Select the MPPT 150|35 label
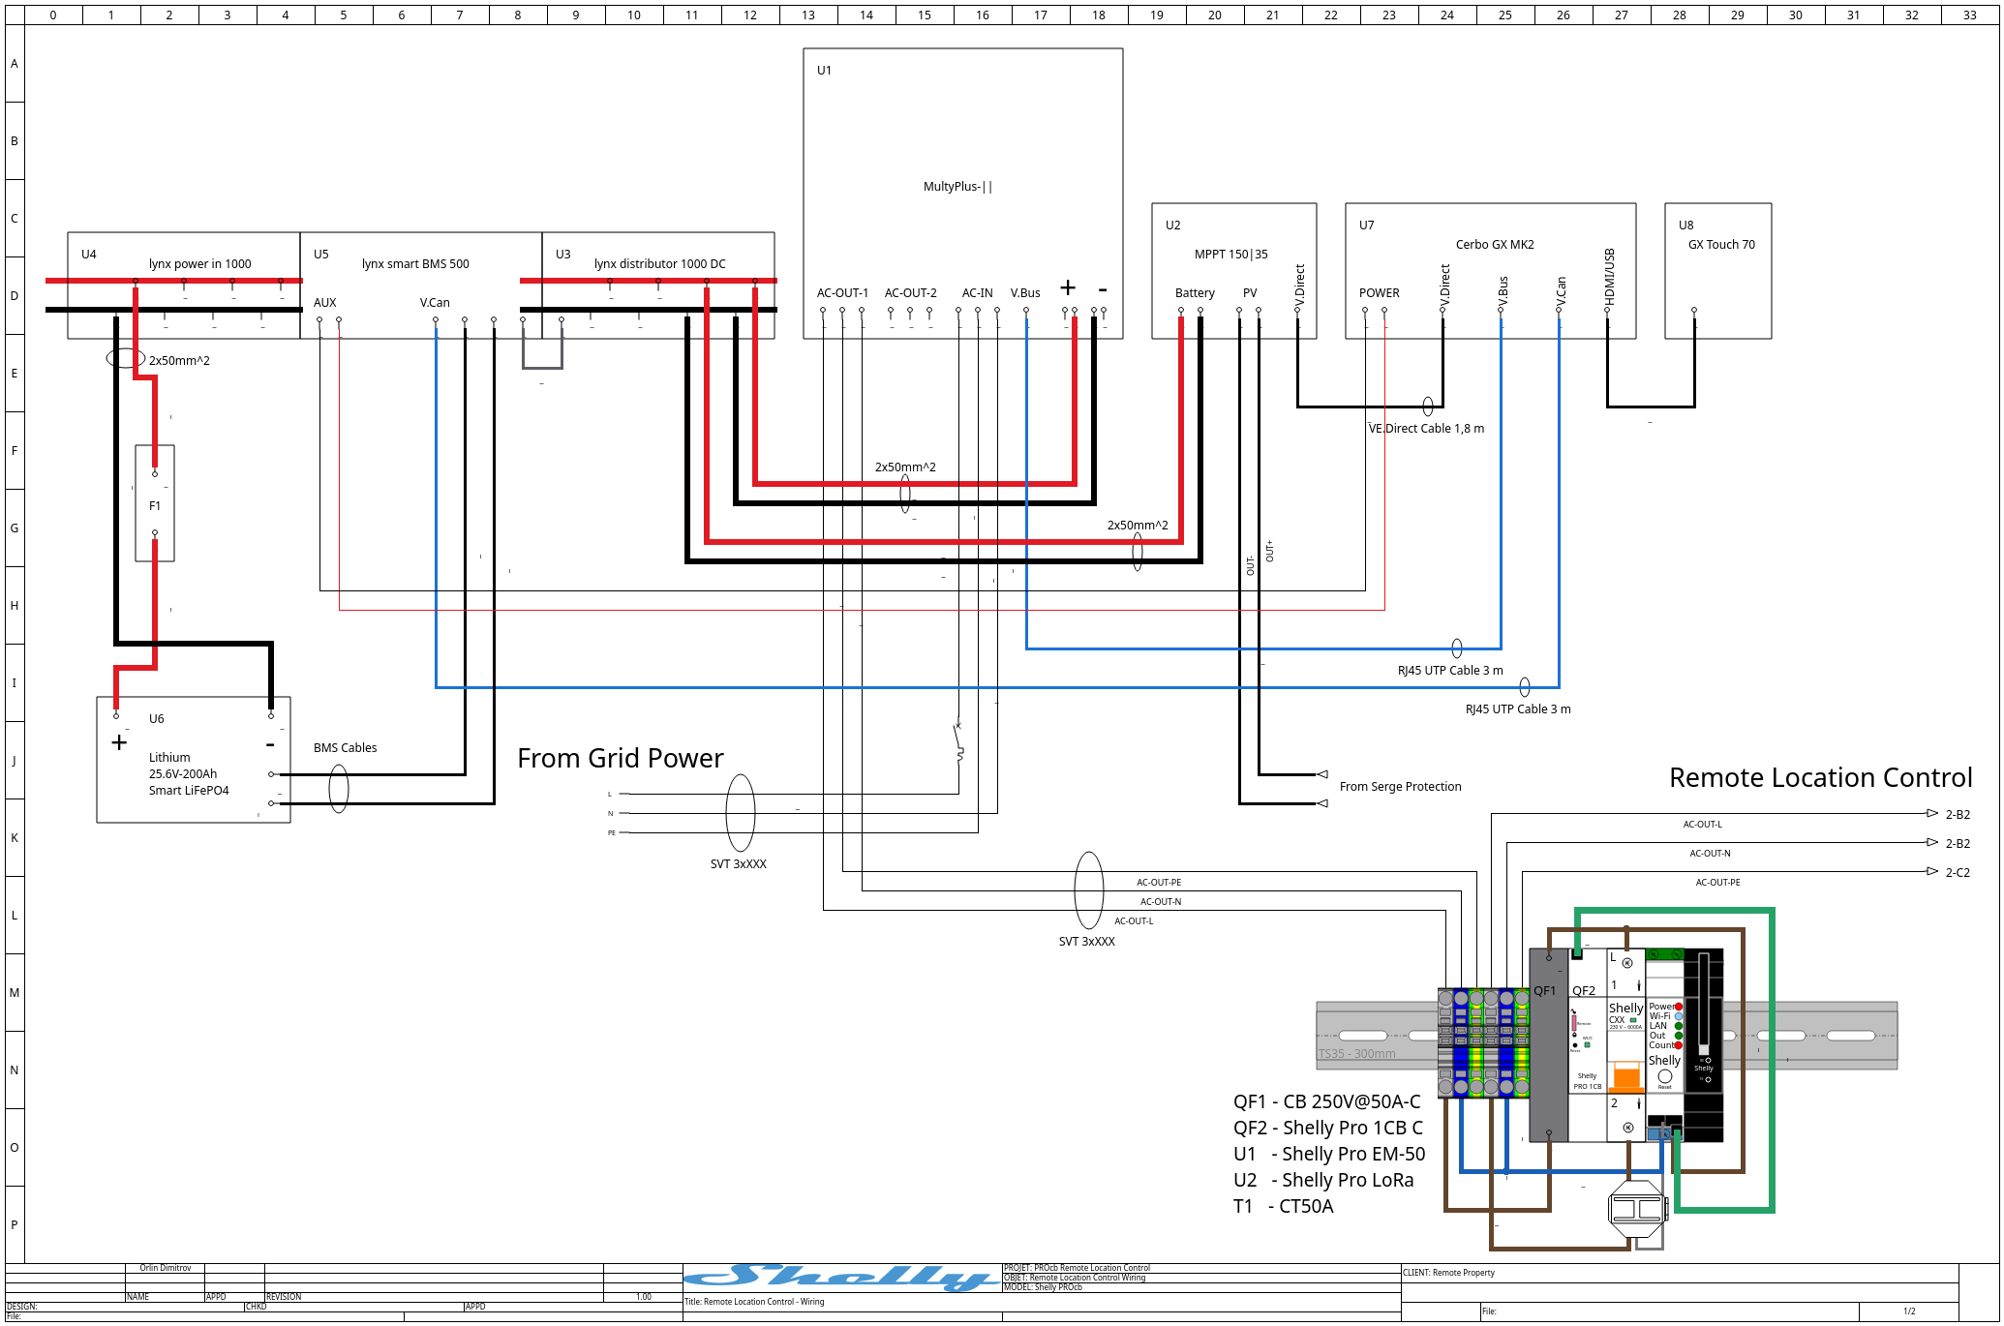This screenshot has width=2004, height=1326. click(x=1230, y=255)
